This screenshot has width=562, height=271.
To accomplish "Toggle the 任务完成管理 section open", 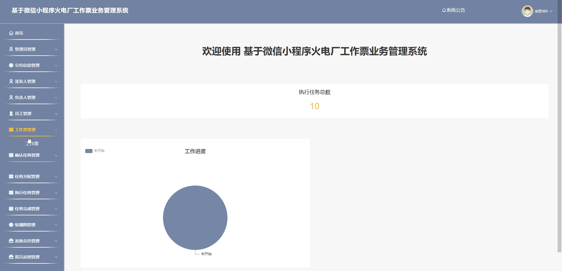I will click(32, 209).
